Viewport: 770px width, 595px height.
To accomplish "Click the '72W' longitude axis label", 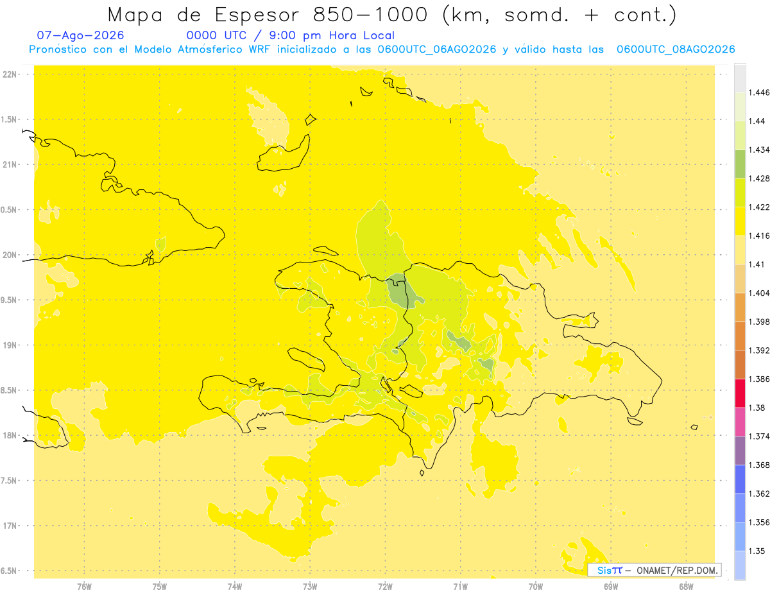I will pos(385,587).
